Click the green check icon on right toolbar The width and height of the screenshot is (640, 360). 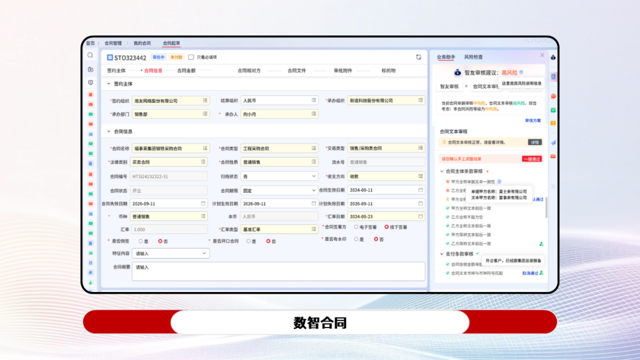click(553, 110)
